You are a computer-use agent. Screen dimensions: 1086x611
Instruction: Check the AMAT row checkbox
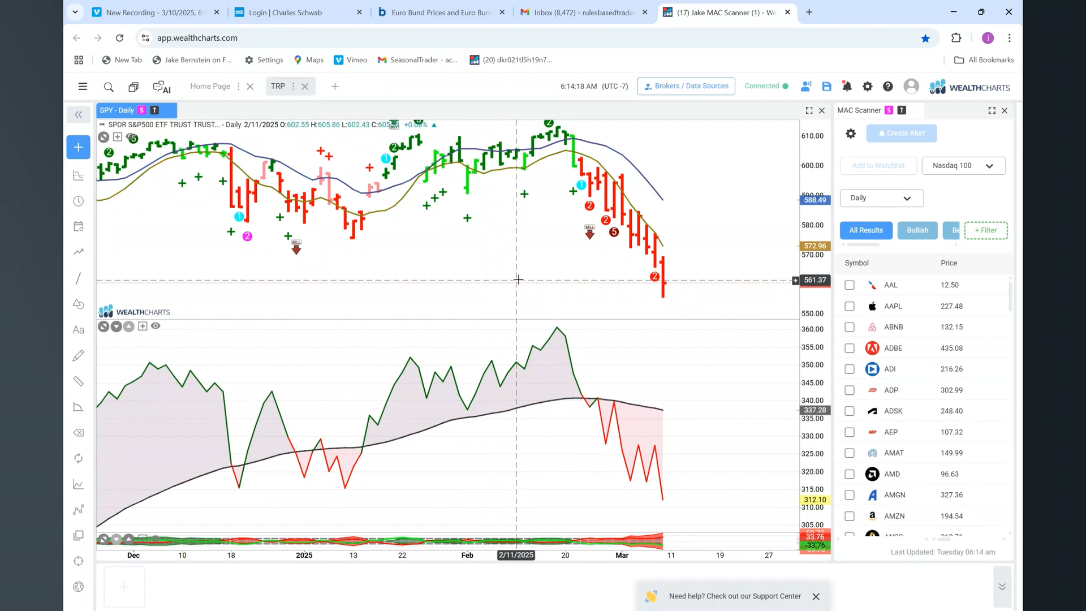coord(850,453)
